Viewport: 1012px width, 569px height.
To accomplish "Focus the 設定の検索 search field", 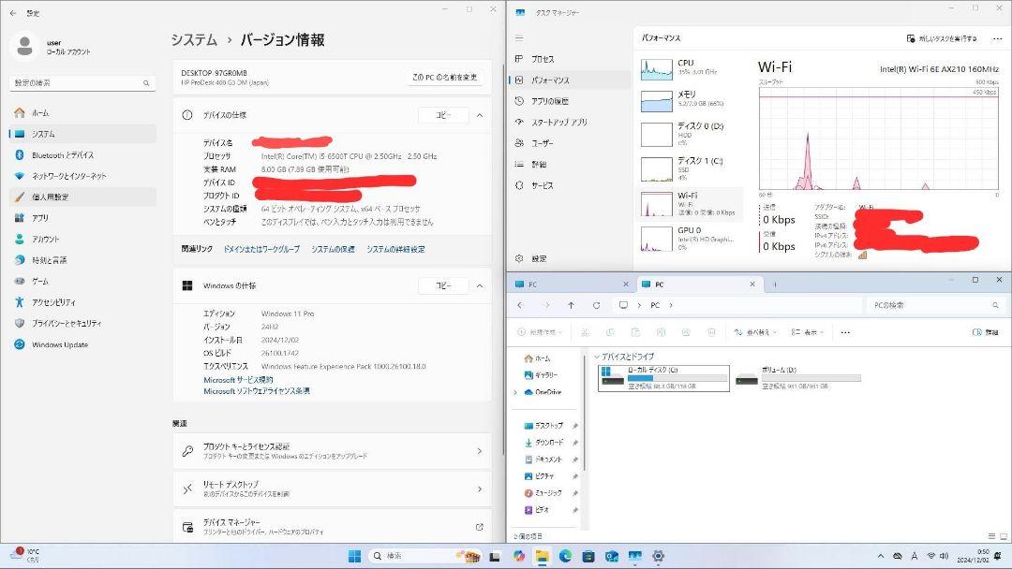I will coord(82,83).
